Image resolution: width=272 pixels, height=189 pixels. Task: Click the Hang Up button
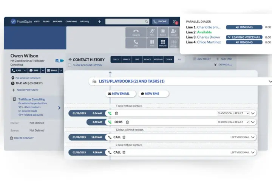point(136,32)
